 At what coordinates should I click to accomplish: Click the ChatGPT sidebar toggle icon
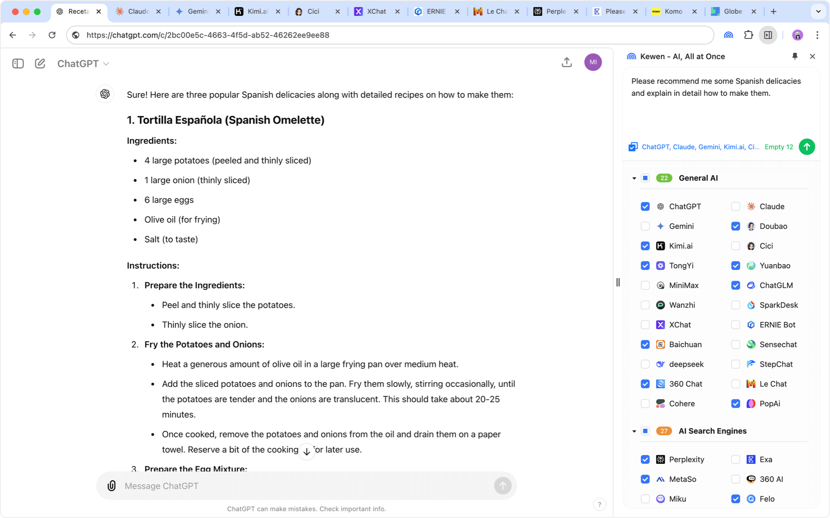pyautogui.click(x=18, y=64)
